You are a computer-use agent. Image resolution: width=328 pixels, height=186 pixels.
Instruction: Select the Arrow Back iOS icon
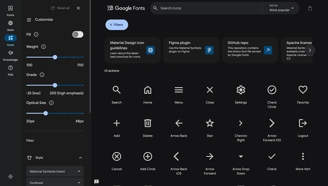point(176,156)
